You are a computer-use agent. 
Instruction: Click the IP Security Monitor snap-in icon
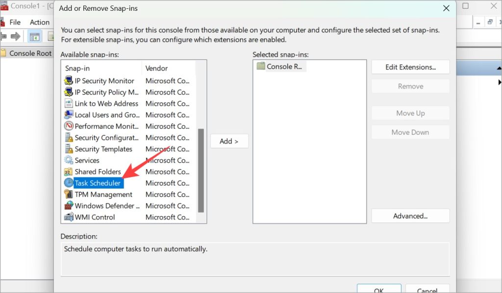(x=69, y=81)
